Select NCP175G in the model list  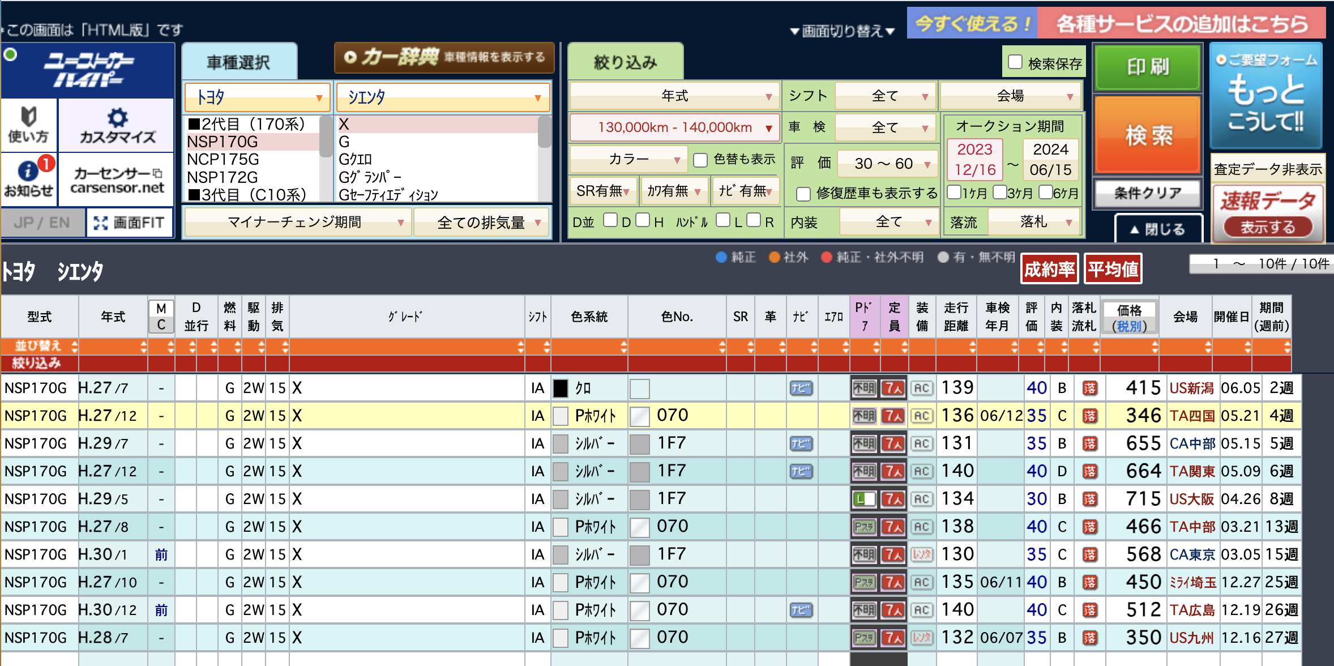[x=253, y=160]
